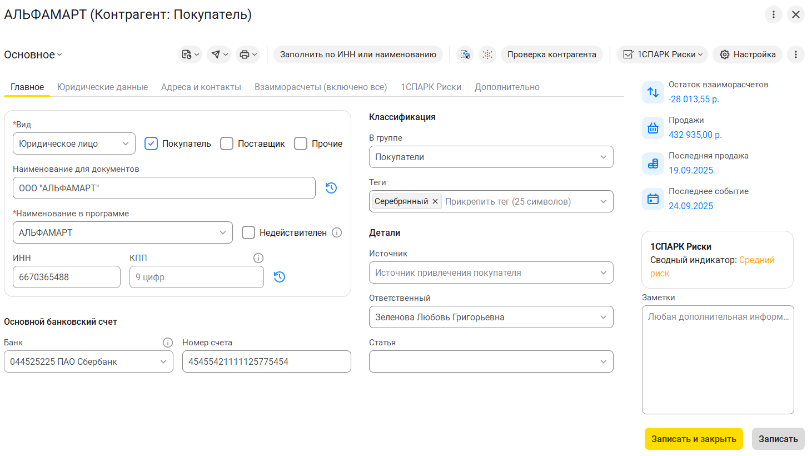The width and height of the screenshot is (812, 456).
Task: Click the red 1SPARK network icon
Action: [487, 54]
